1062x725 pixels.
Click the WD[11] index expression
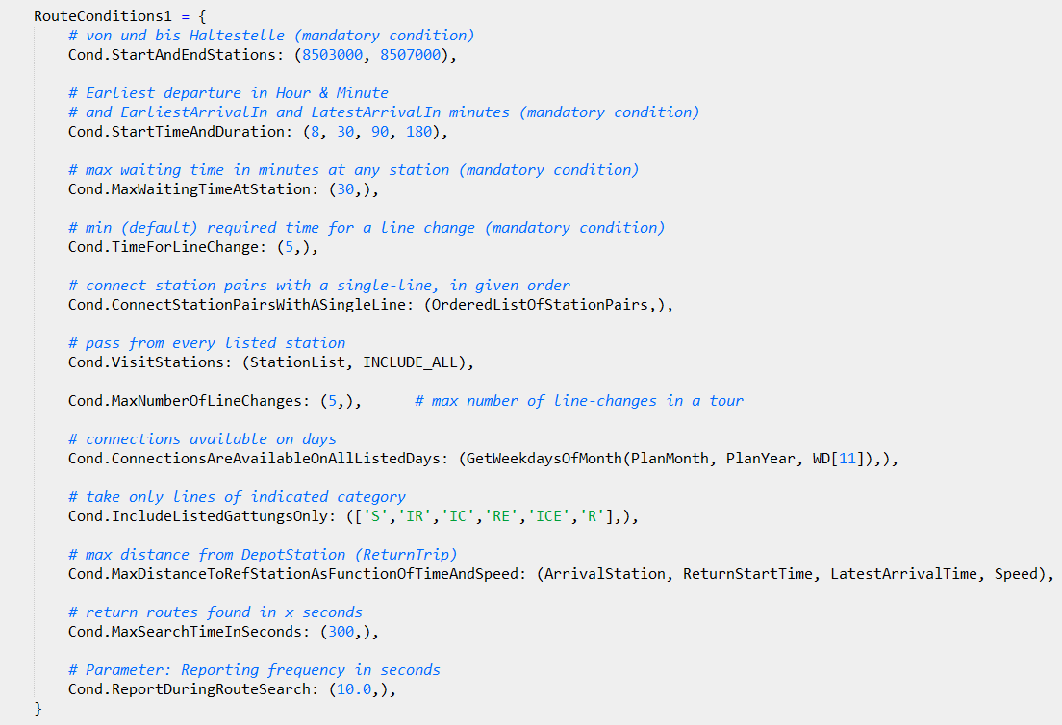[839, 459]
